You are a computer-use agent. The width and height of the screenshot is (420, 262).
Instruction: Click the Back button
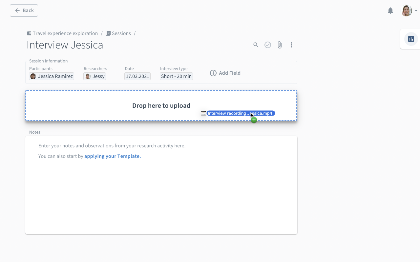point(24,10)
